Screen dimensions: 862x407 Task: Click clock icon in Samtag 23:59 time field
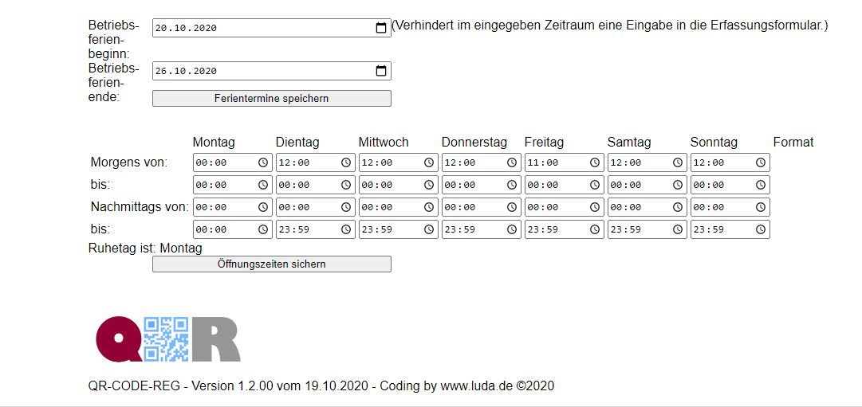point(678,229)
